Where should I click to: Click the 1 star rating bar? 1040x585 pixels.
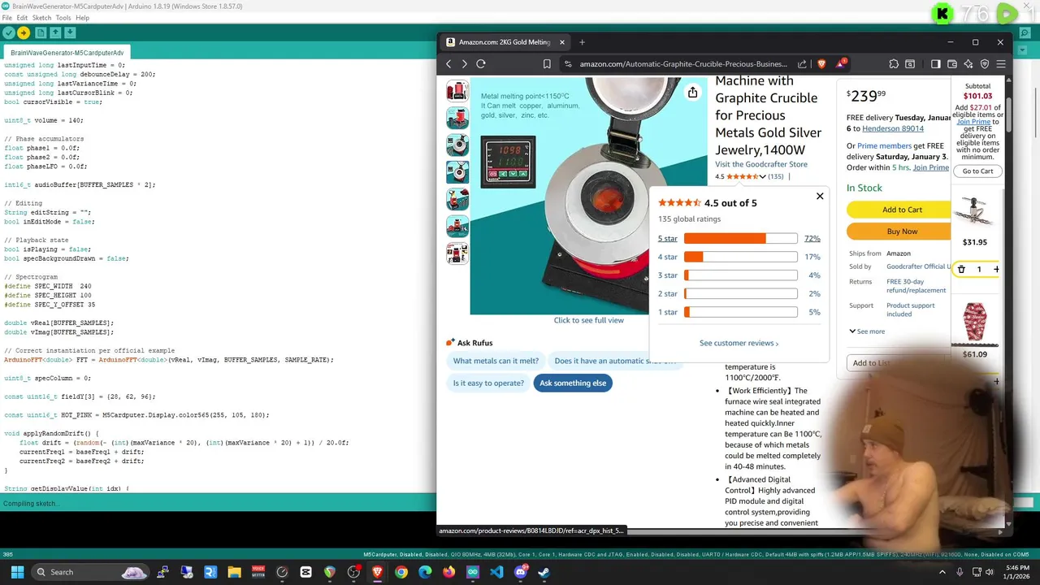click(x=740, y=312)
